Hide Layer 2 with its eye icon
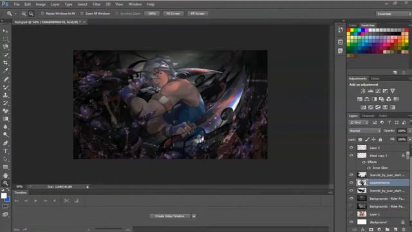 [351, 148]
